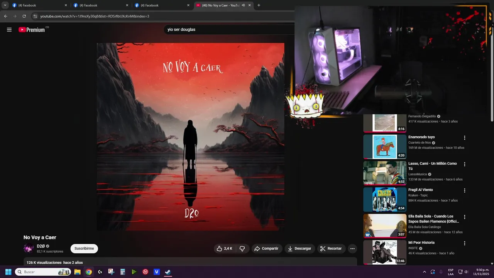
Task: Mute the tab via the speaker icon
Action: 244,5
